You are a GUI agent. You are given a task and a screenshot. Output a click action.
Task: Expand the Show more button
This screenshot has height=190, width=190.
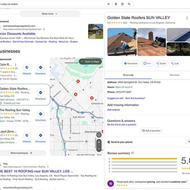(x=50, y=14)
